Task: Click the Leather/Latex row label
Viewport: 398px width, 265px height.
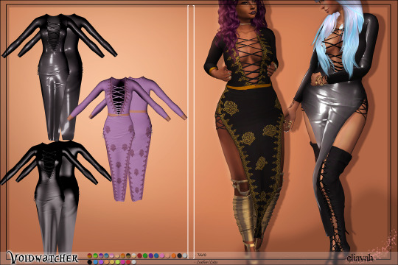Action: tap(207, 262)
